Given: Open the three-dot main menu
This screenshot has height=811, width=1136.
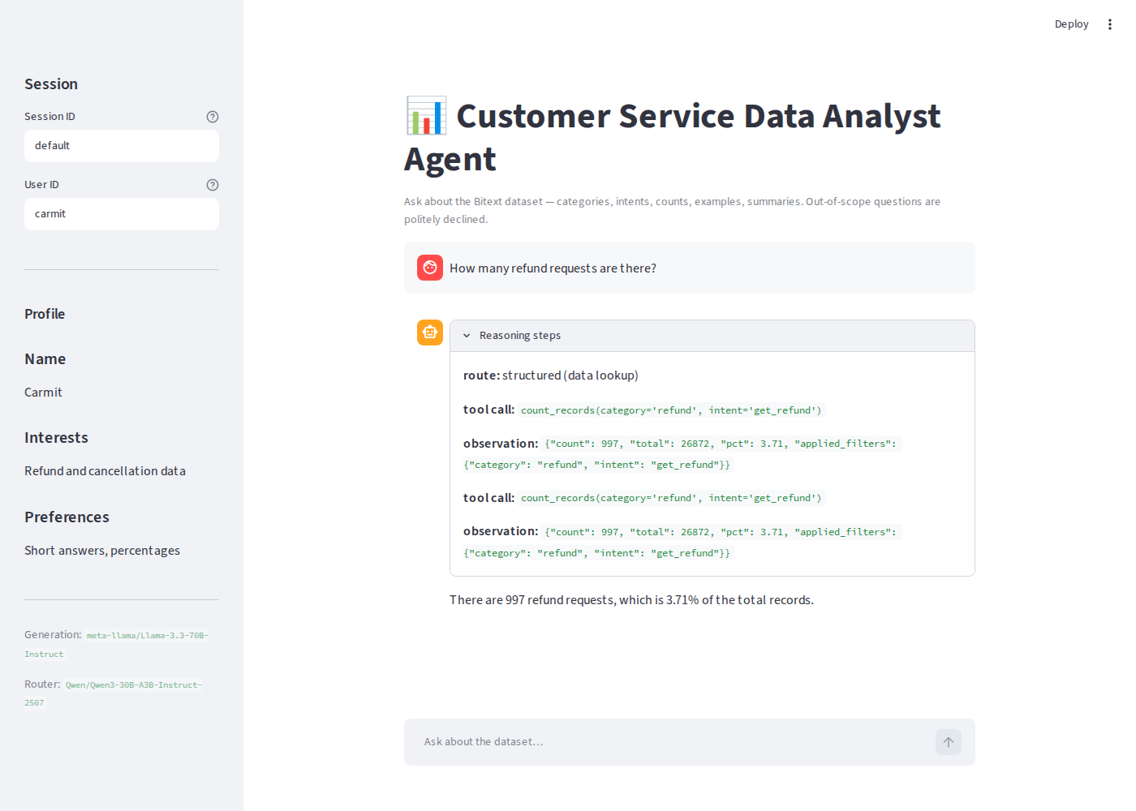Looking at the screenshot, I should (x=1110, y=24).
